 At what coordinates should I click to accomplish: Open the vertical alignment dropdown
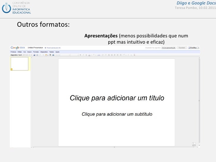(x=125, y=55)
